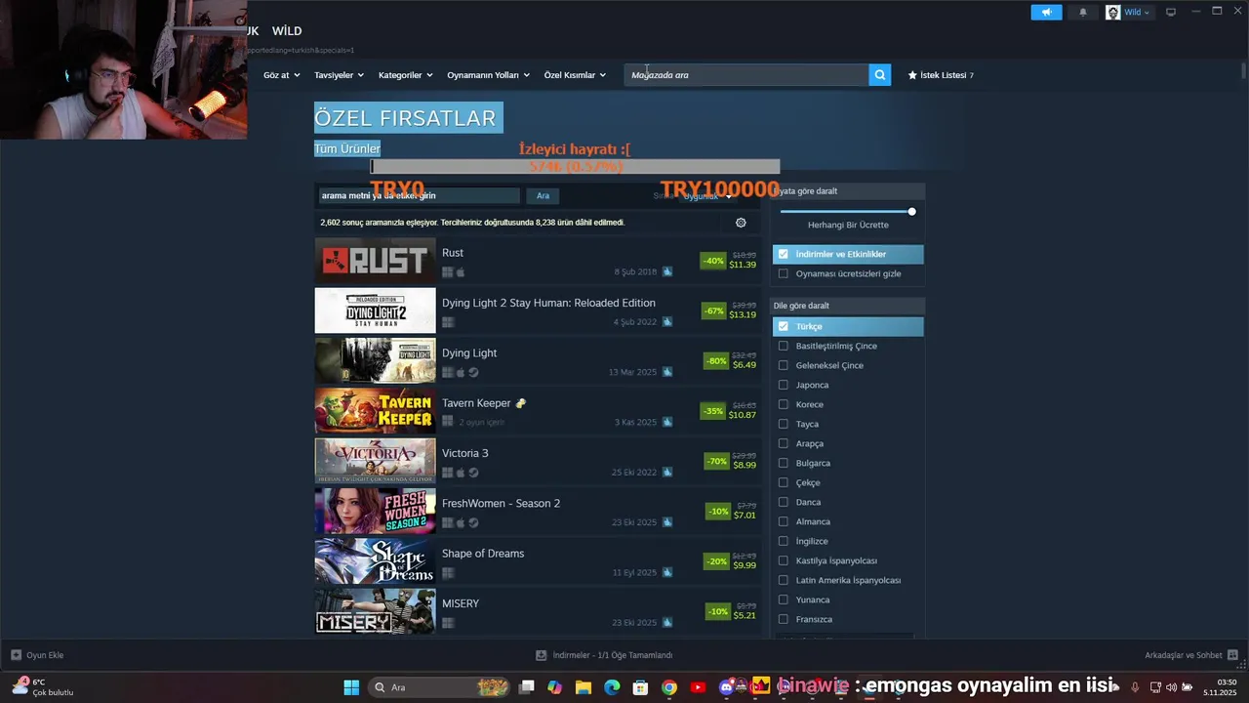Screen dimensions: 1249x703
Task: Open İndirimler download status text
Action: point(613,655)
